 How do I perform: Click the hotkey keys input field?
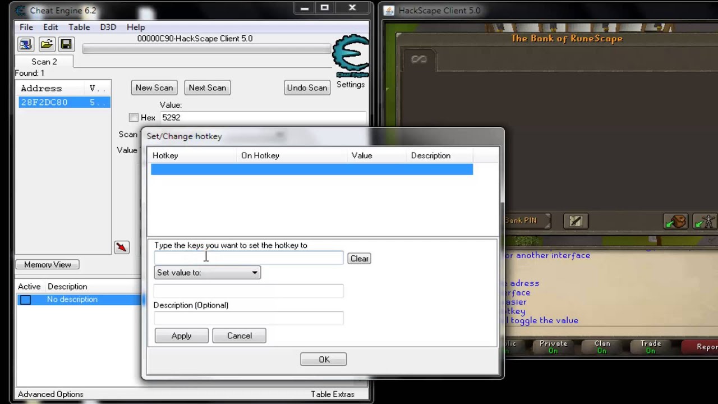click(x=248, y=258)
